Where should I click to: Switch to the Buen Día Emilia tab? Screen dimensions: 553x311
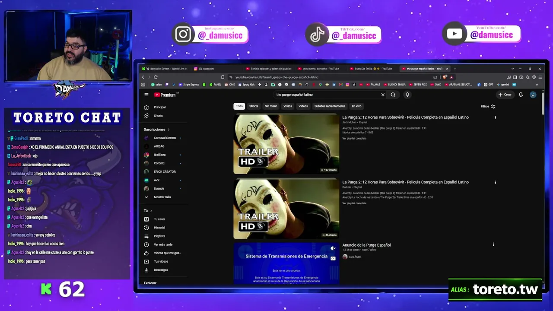[x=371, y=69]
